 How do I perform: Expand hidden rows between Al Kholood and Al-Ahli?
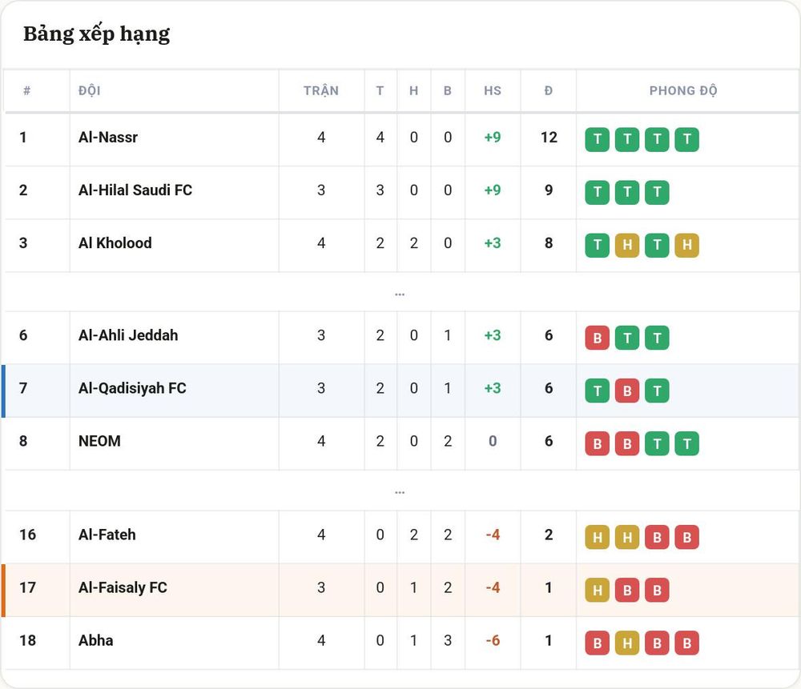tap(400, 294)
